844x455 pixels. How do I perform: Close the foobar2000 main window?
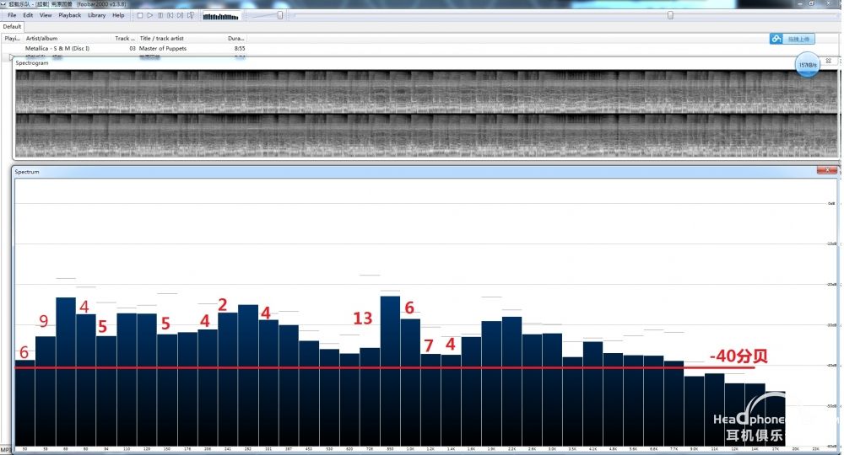(830, 3)
